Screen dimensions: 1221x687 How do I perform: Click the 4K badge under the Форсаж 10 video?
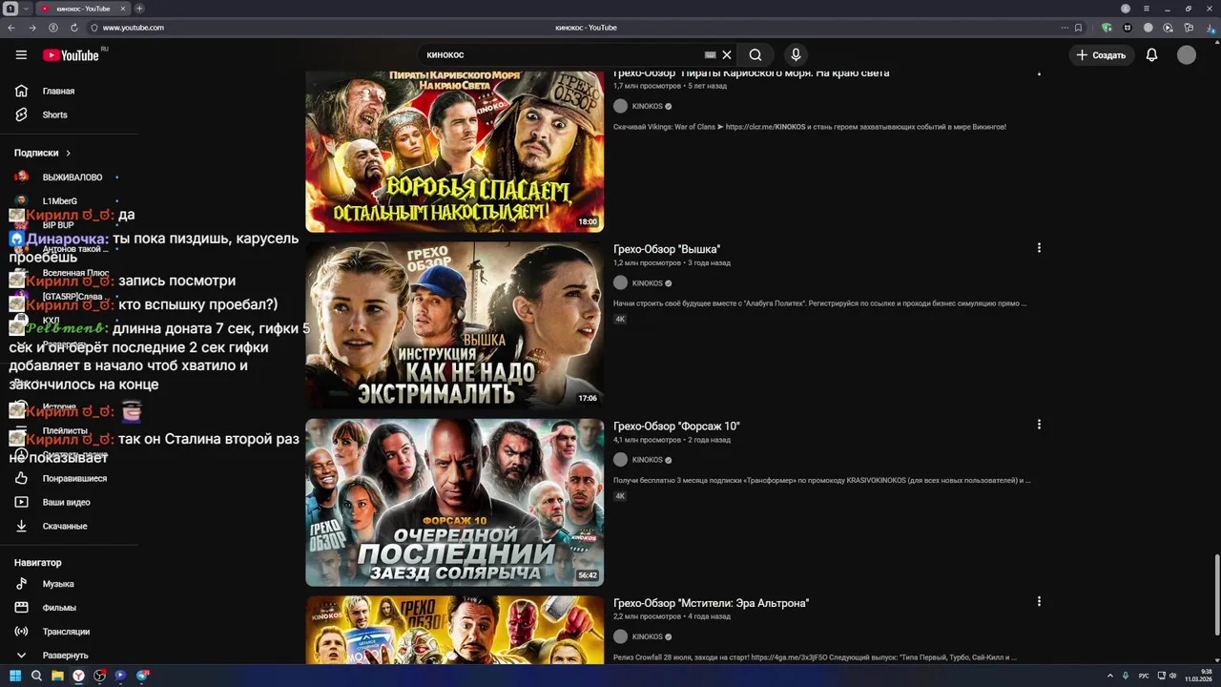[x=620, y=496]
